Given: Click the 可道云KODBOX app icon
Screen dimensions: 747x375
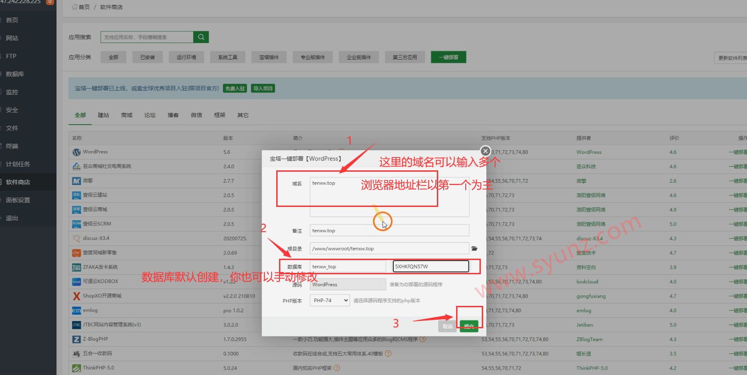Looking at the screenshot, I should tap(77, 282).
